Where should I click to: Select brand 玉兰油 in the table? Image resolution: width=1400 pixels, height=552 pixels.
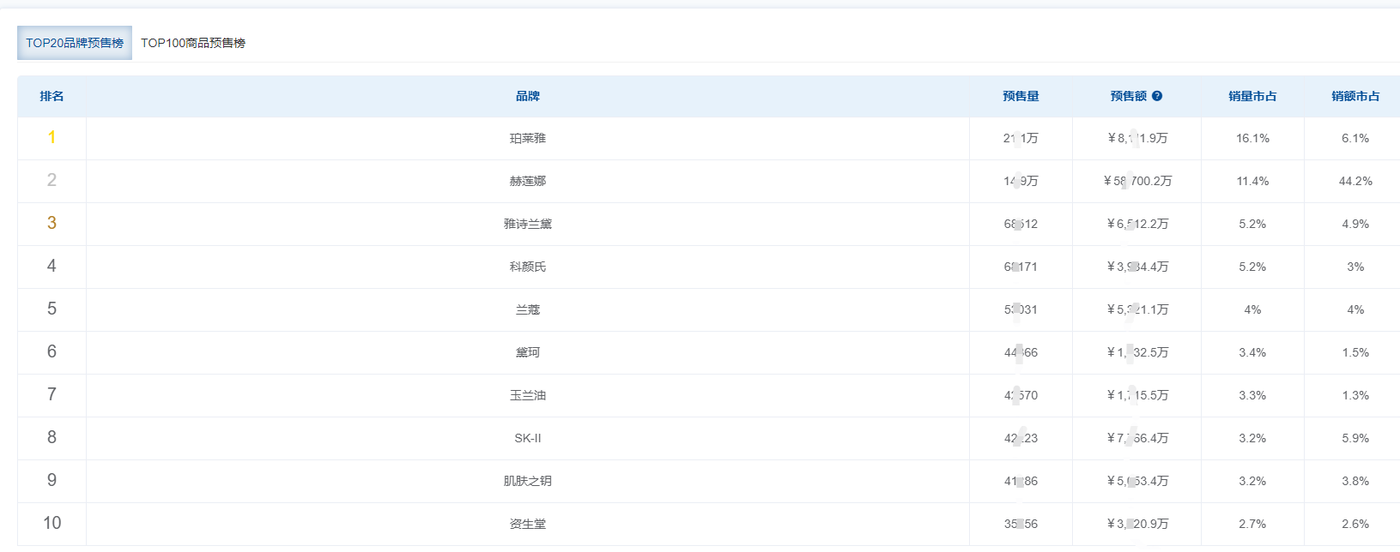click(x=528, y=395)
